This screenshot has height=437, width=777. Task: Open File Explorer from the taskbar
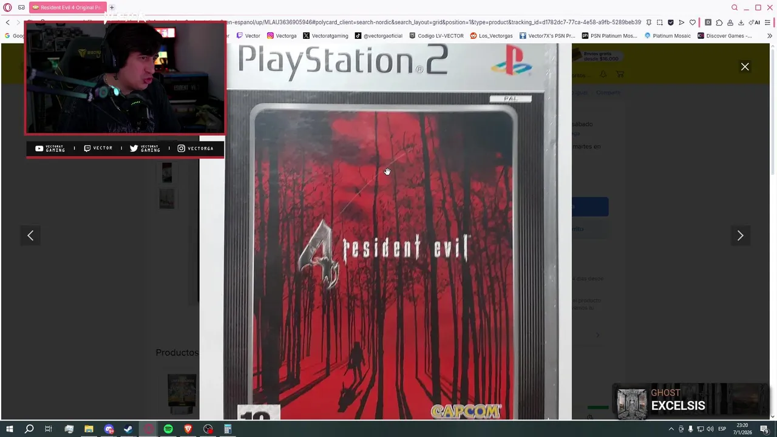click(x=89, y=429)
